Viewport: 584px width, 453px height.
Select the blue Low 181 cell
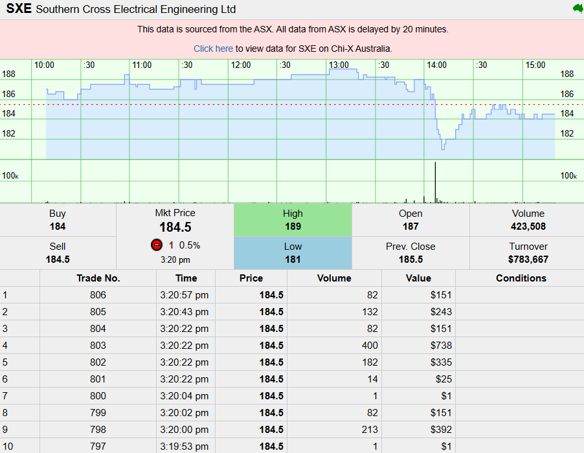[x=293, y=253]
